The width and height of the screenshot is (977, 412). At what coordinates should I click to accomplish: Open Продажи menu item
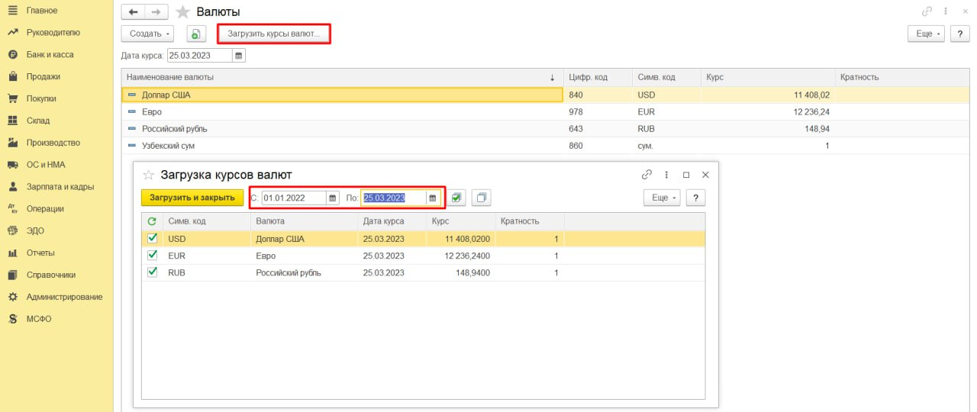click(43, 76)
